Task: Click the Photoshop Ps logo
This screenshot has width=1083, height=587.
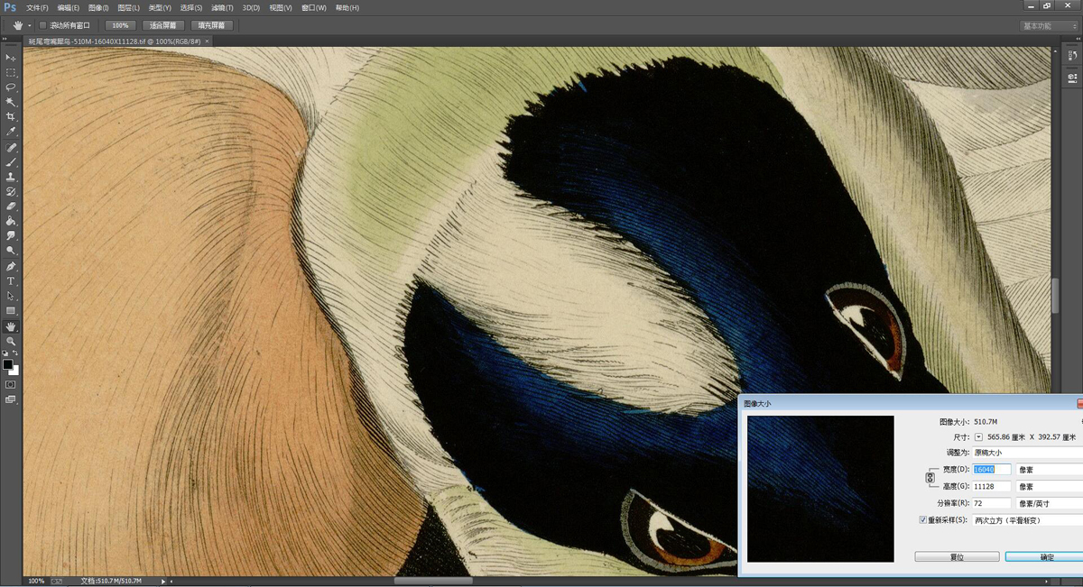Action: pos(10,7)
